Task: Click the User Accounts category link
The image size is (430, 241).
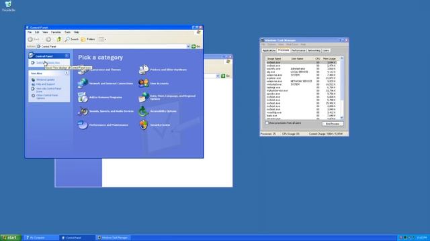Action: pyautogui.click(x=159, y=83)
